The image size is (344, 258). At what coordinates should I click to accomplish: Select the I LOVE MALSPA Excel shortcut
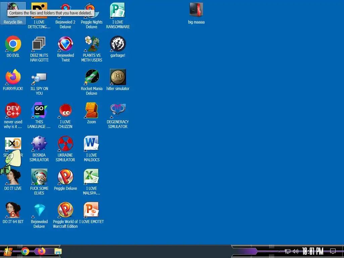(x=91, y=182)
